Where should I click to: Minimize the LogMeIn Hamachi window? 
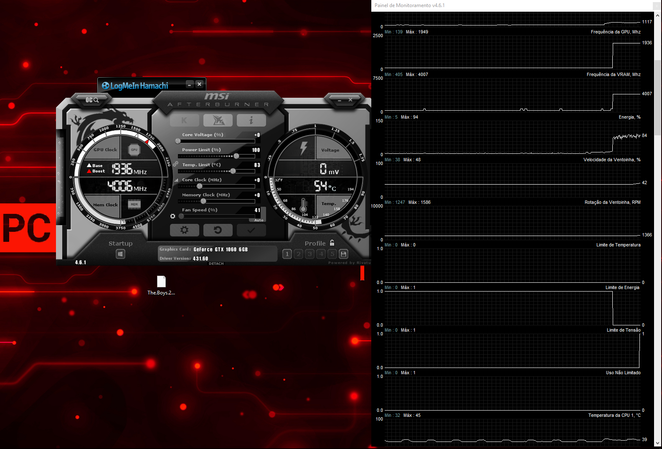tap(190, 84)
